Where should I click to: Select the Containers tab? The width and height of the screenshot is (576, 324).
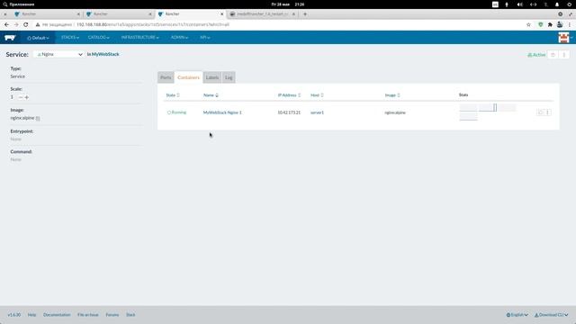click(188, 77)
